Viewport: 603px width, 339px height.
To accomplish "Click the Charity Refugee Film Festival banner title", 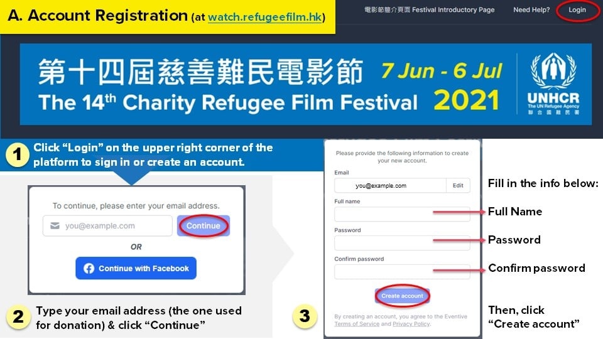I will point(227,102).
